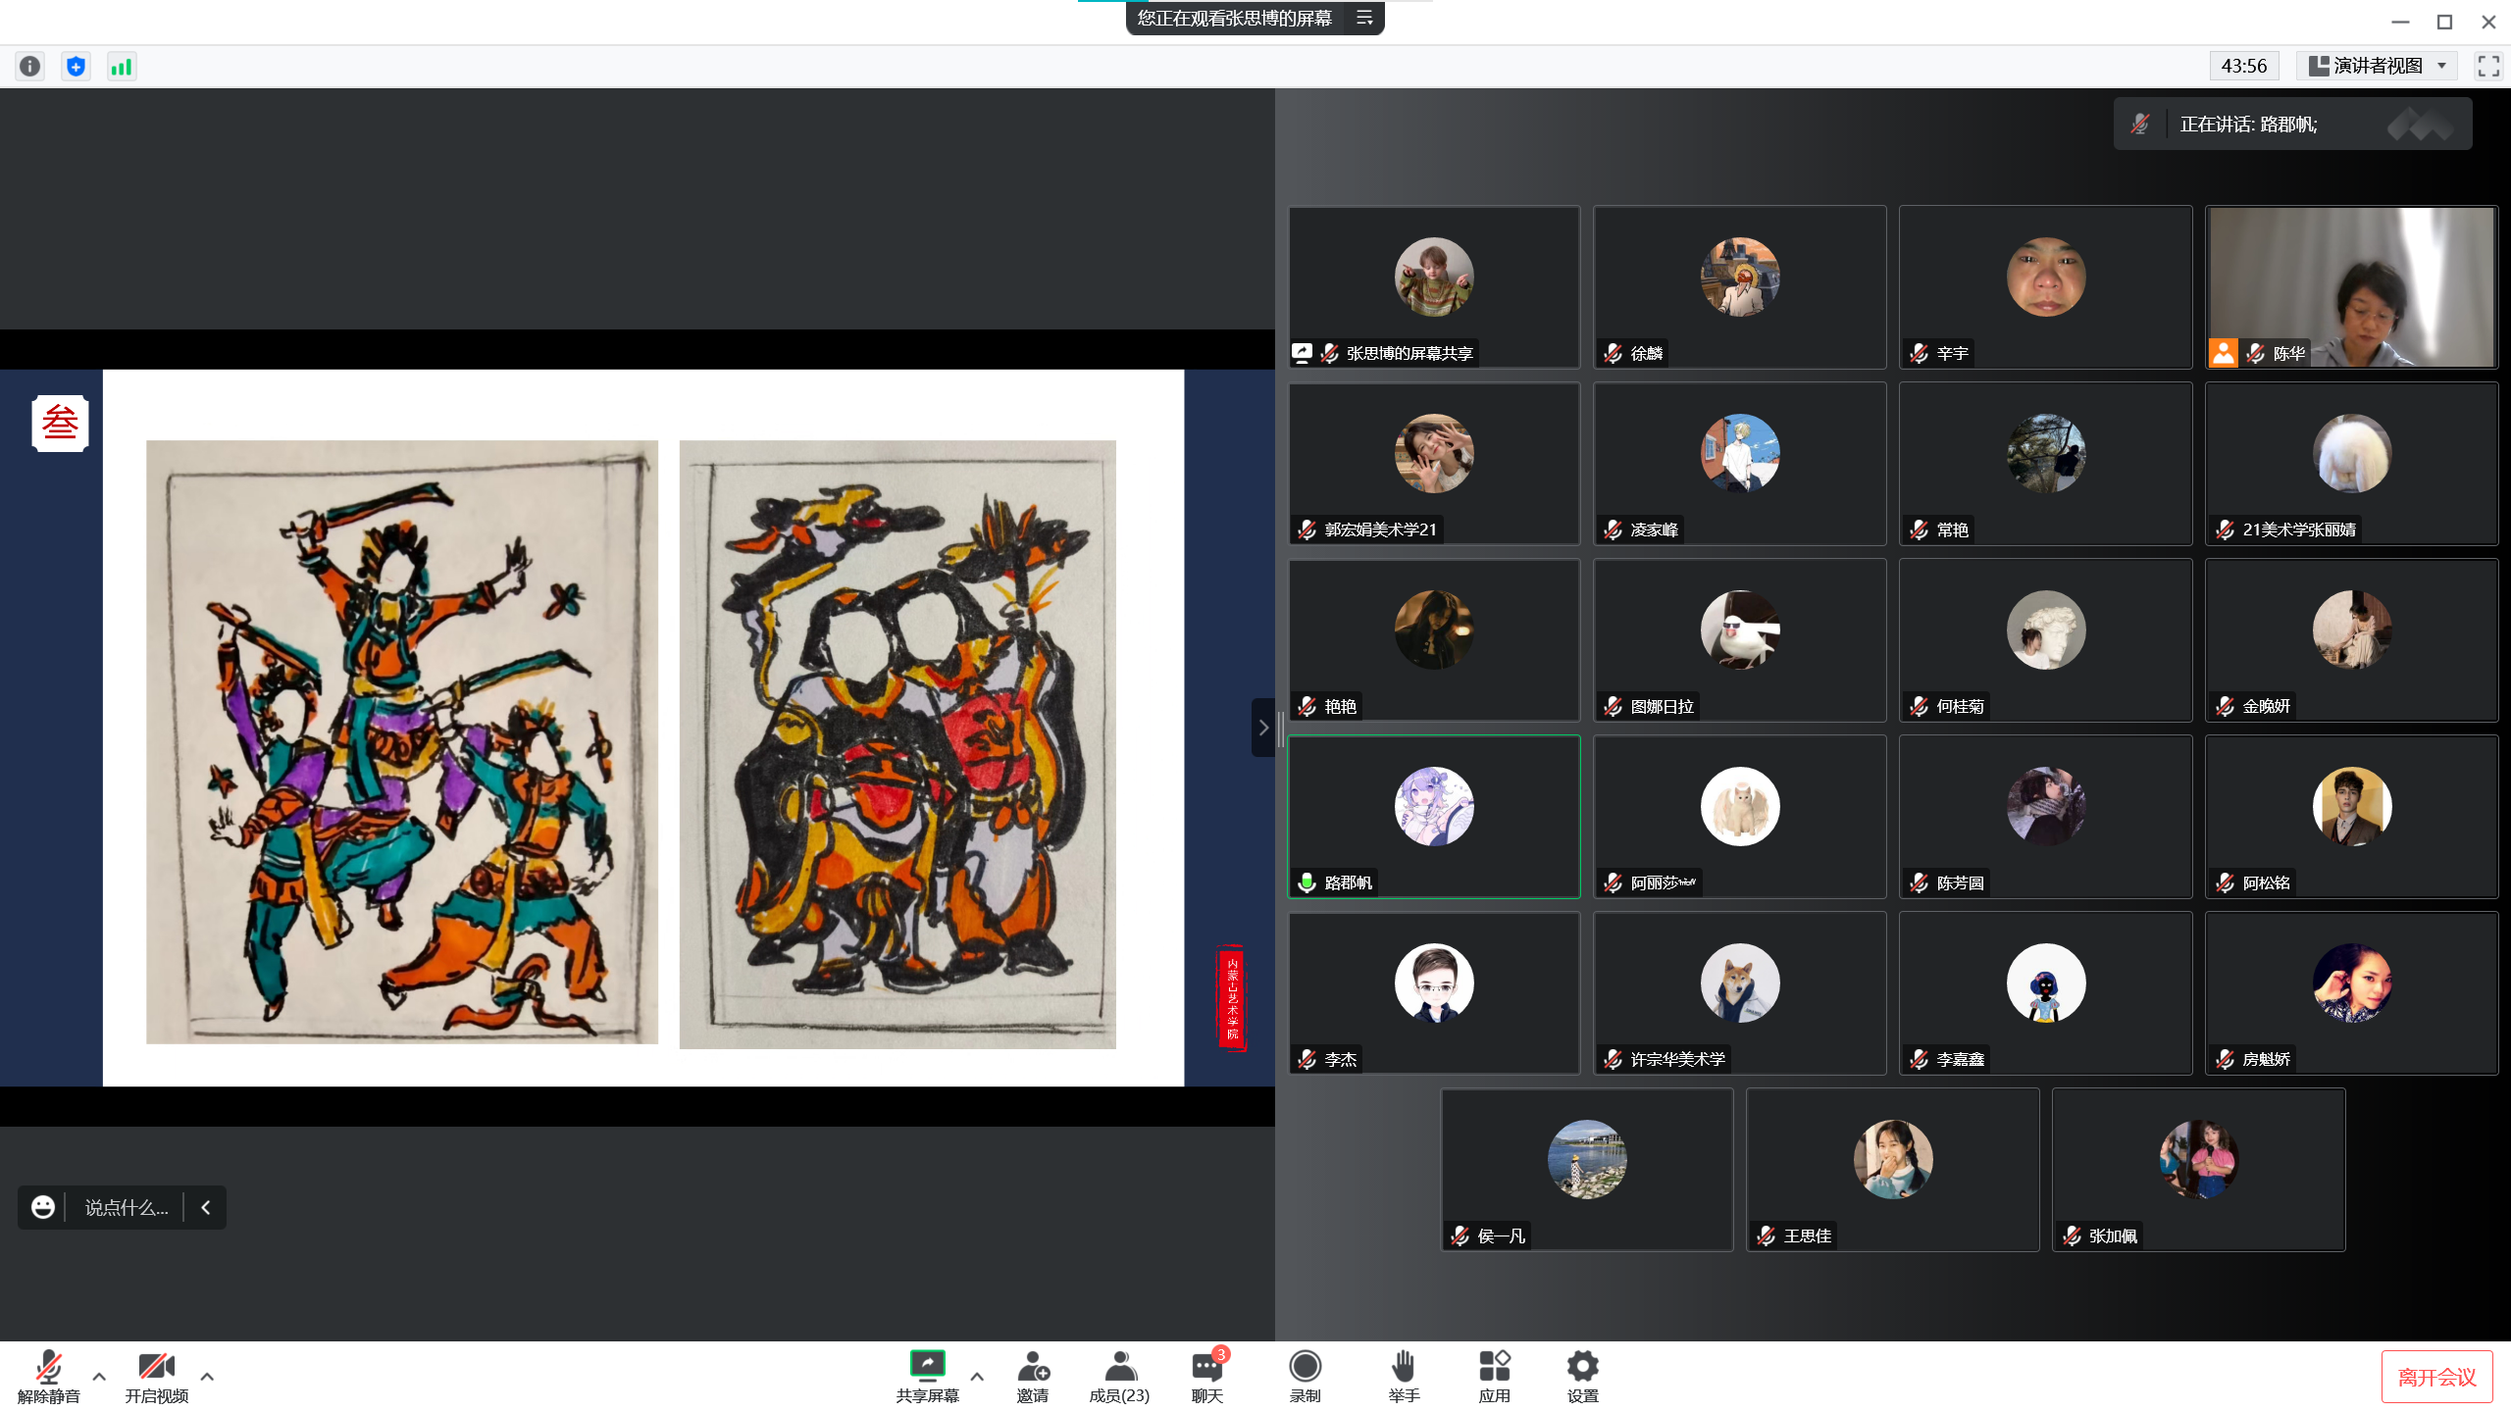Open the 演讲者视图 layout dropdown
Screen dimensions: 2511x1412
[x=2376, y=66]
